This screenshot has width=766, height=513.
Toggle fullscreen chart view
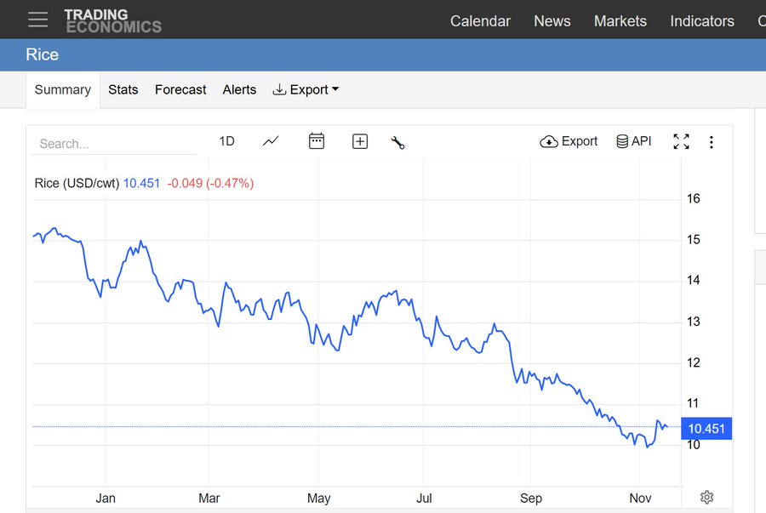681,142
